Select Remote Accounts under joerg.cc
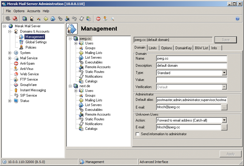 tap(98, 67)
